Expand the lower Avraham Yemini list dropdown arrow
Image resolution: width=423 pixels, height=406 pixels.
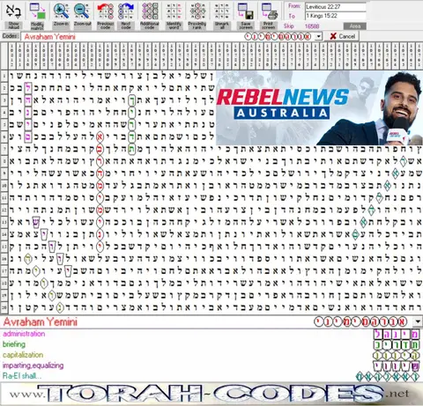coord(418,321)
